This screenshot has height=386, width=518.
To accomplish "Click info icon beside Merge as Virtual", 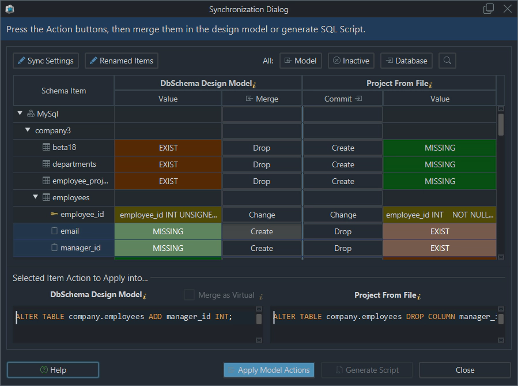I will click(x=261, y=297).
